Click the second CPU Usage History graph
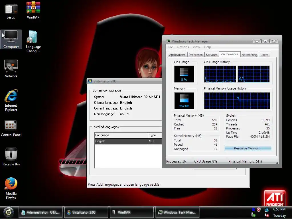292x219 pixels. (254, 74)
